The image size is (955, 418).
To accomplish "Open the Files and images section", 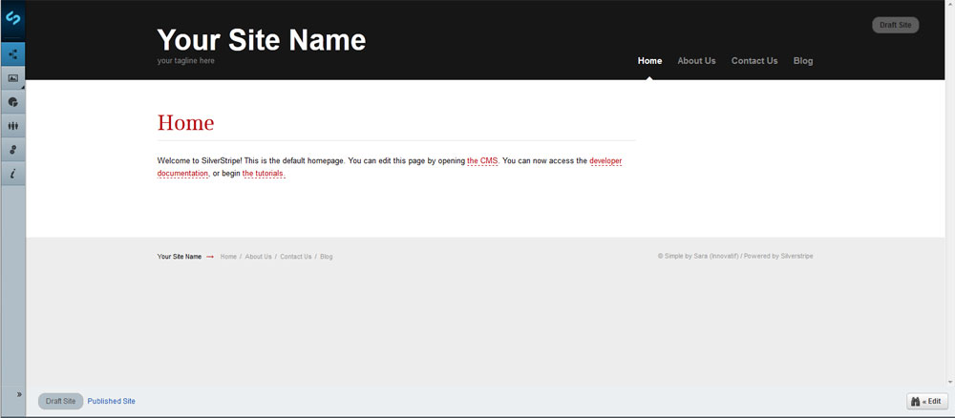I will pyautogui.click(x=12, y=78).
